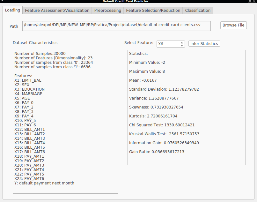
Task: Click the 'X7: PAY_2' feature line
Action: [x=24, y=107]
